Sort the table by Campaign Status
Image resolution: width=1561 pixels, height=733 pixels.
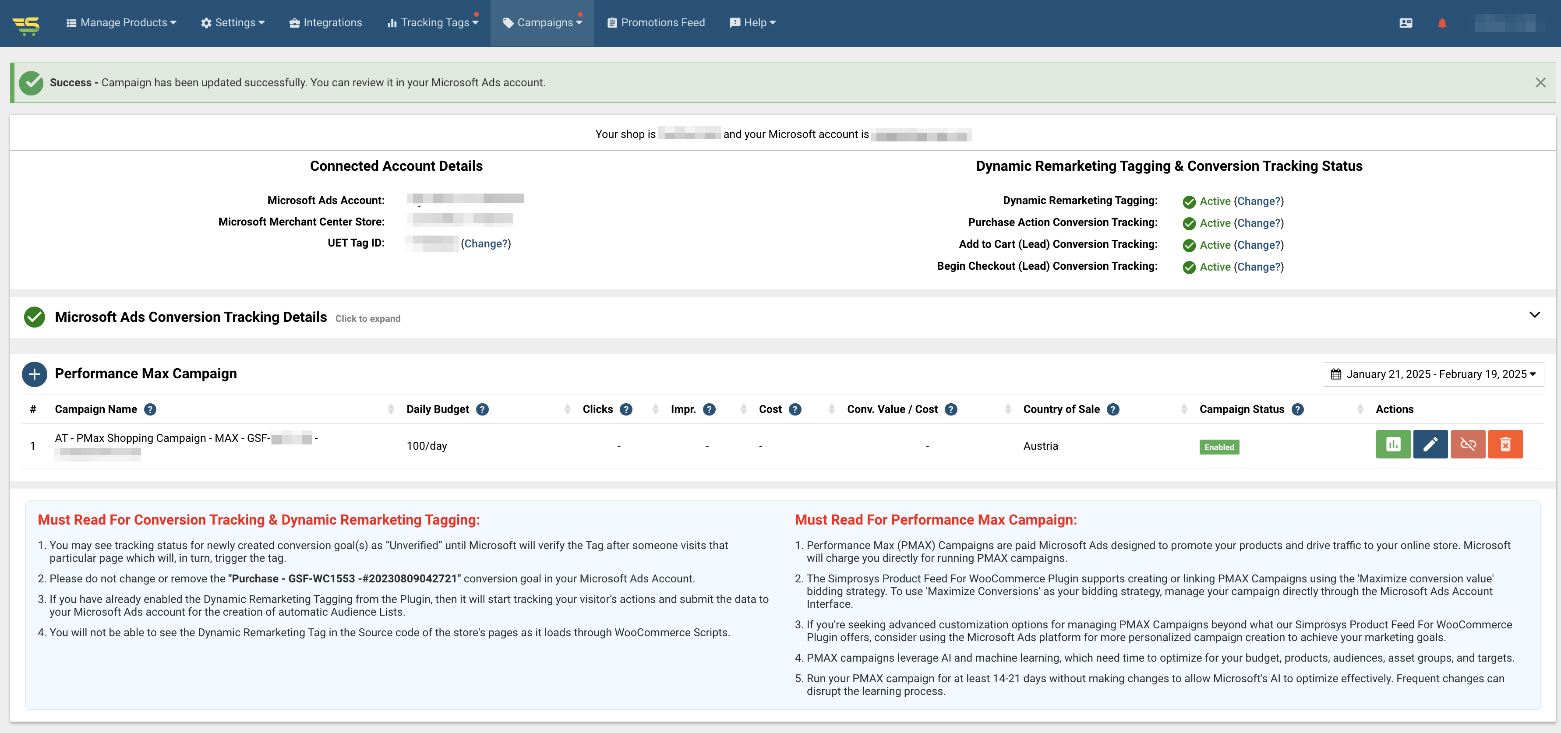pyautogui.click(x=1360, y=409)
